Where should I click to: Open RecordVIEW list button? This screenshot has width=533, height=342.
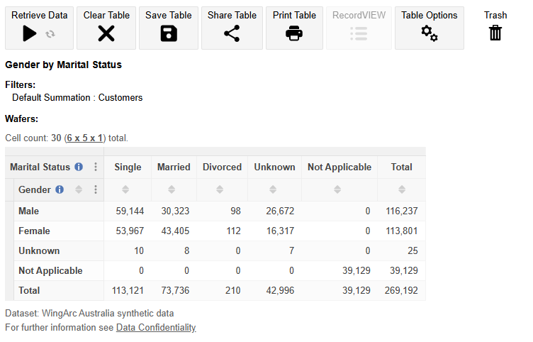pos(359,28)
